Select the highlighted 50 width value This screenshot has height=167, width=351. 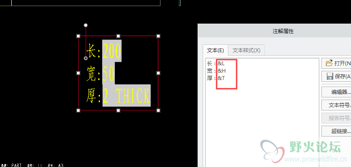109,73
